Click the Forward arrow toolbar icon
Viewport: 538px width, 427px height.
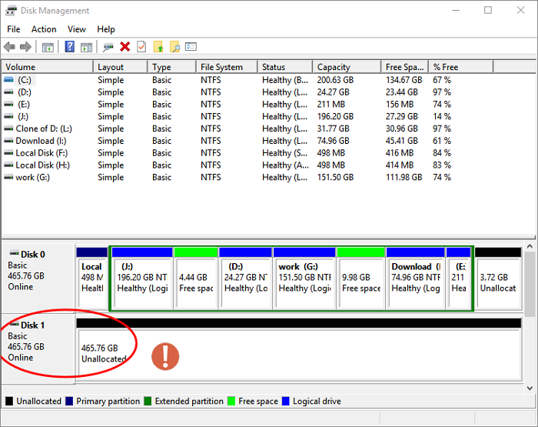pos(25,47)
